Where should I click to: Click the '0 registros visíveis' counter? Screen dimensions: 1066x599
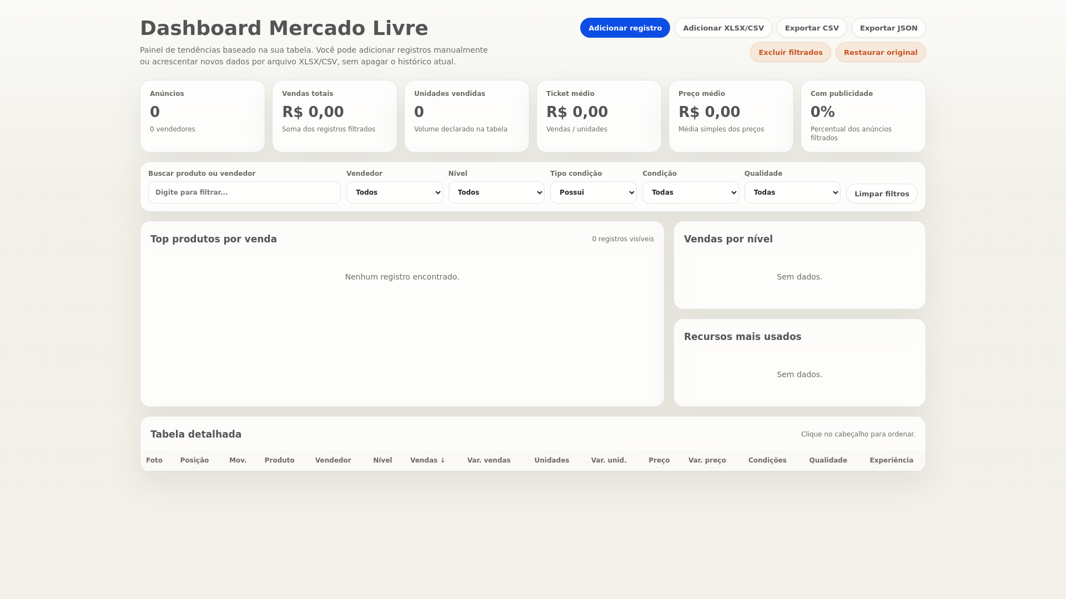click(622, 239)
